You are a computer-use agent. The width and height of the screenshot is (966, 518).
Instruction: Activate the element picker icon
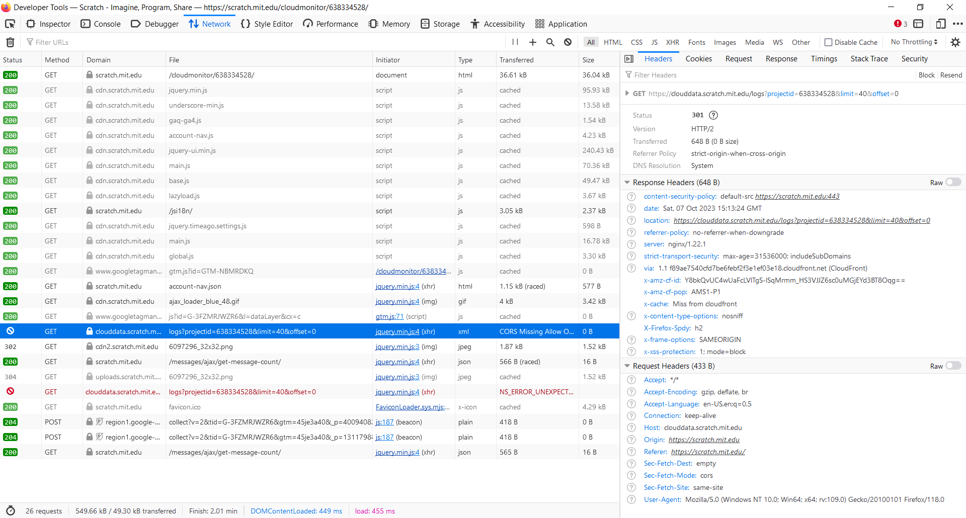pos(10,24)
